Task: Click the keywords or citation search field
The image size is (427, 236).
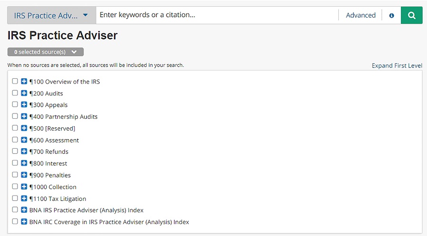Action: click(217, 15)
